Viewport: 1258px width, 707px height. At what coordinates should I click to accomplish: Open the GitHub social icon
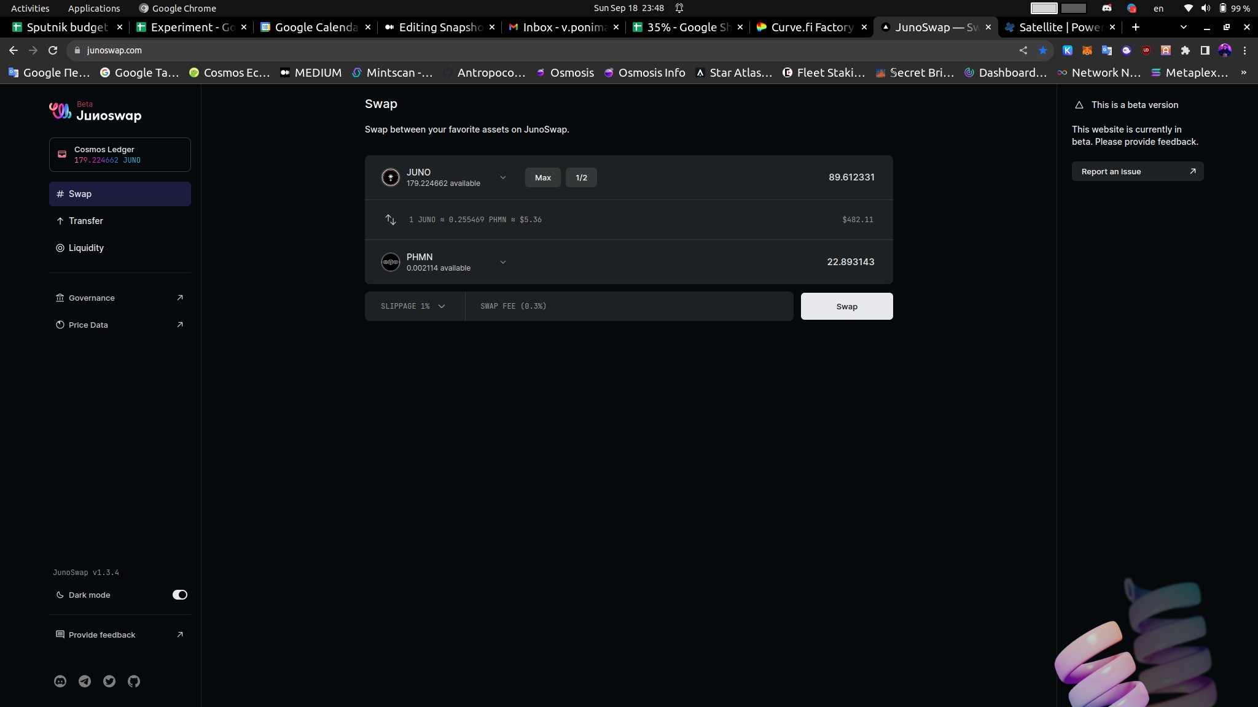pyautogui.click(x=134, y=681)
